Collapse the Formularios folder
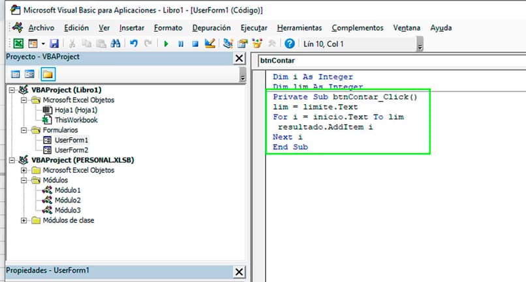The image size is (526, 282). (x=23, y=130)
